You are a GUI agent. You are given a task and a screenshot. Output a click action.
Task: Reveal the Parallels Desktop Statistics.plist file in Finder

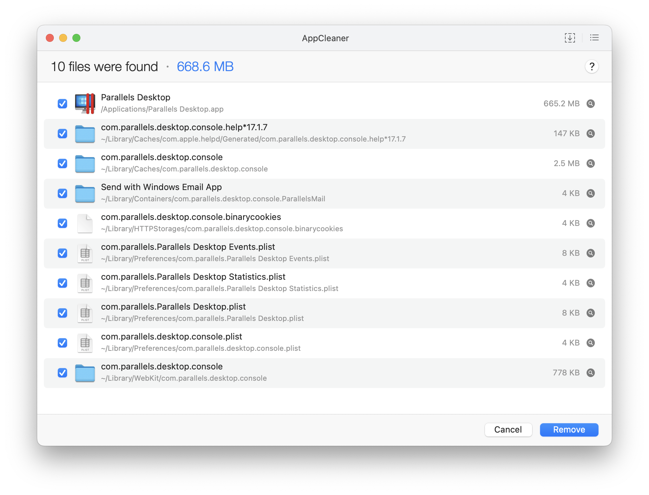point(591,283)
